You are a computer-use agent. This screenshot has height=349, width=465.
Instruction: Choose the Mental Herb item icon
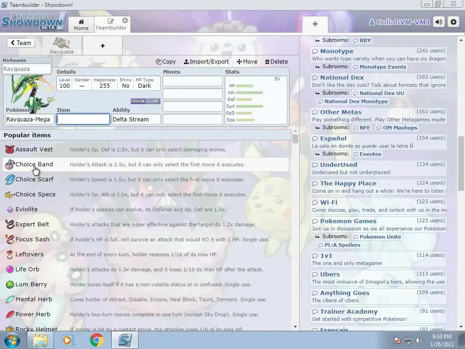point(10,299)
